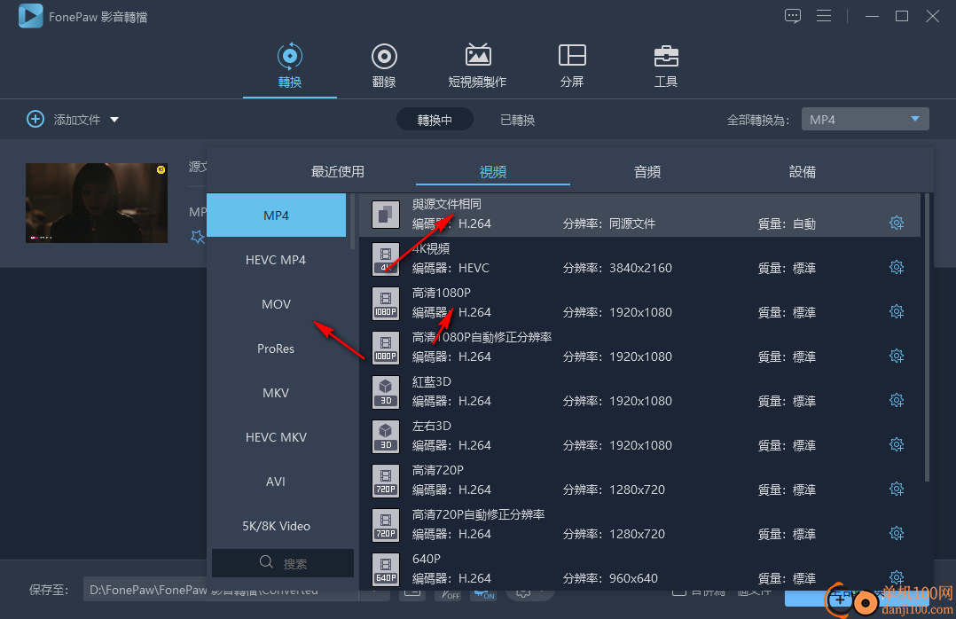Select the 4K視頻 preset title
Image resolution: width=956 pixels, height=619 pixels.
click(x=431, y=248)
